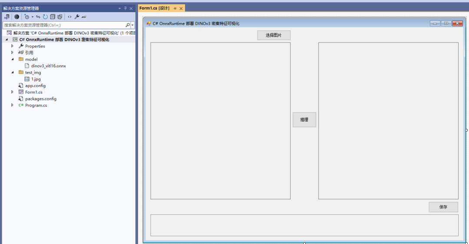Select Program.cs in the tree
Image resolution: width=469 pixels, height=244 pixels.
click(36, 105)
